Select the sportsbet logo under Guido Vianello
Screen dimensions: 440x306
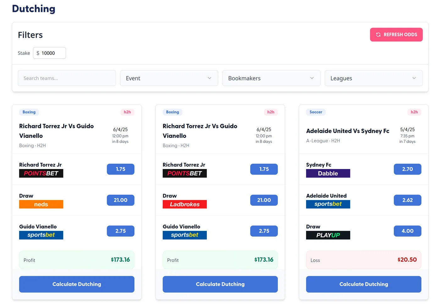coord(41,235)
